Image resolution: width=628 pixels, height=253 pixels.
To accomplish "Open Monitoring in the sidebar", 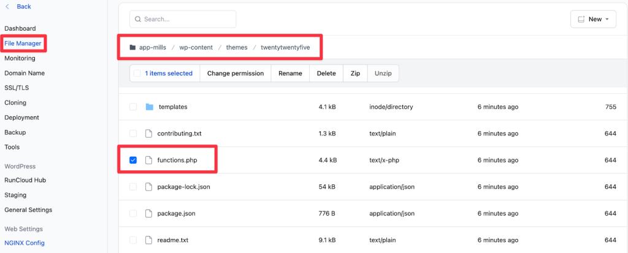I will pyautogui.click(x=20, y=58).
